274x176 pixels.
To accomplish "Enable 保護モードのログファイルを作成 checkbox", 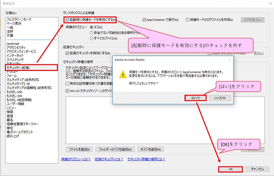I will pyautogui.click(x=188, y=20).
